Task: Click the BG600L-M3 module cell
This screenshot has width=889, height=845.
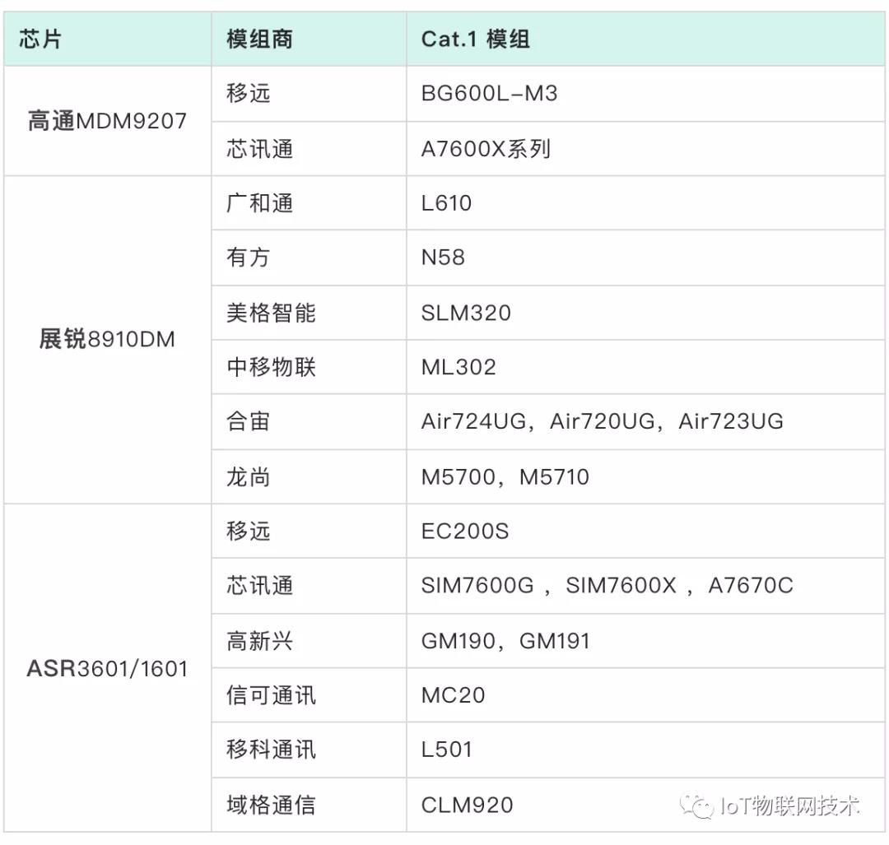Action: (x=489, y=94)
